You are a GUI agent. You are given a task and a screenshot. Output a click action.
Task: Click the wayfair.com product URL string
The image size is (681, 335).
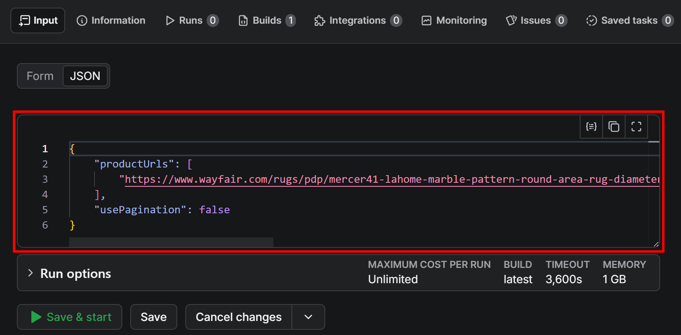coord(390,179)
